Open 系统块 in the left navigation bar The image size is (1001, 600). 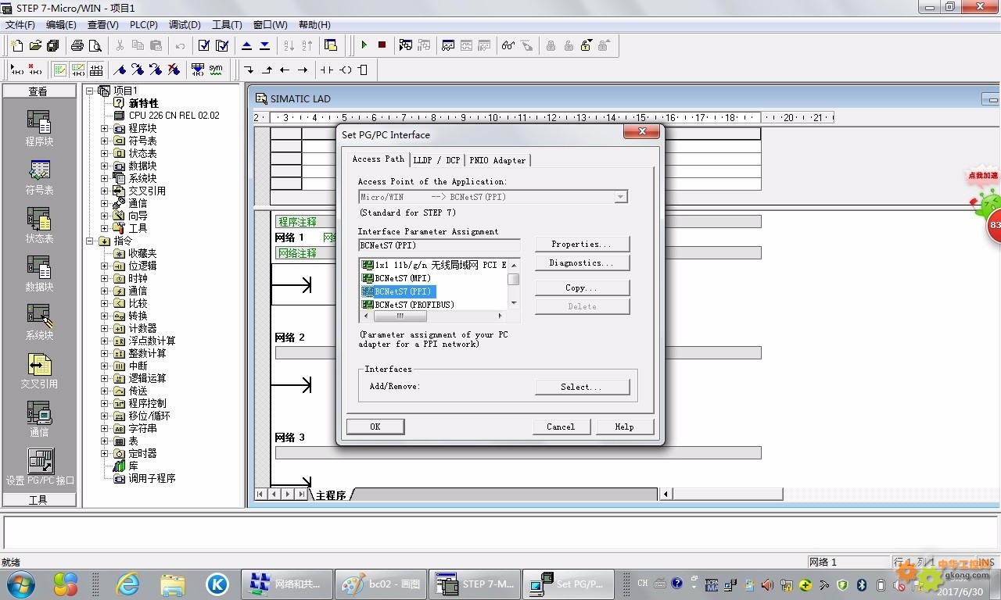(x=39, y=322)
